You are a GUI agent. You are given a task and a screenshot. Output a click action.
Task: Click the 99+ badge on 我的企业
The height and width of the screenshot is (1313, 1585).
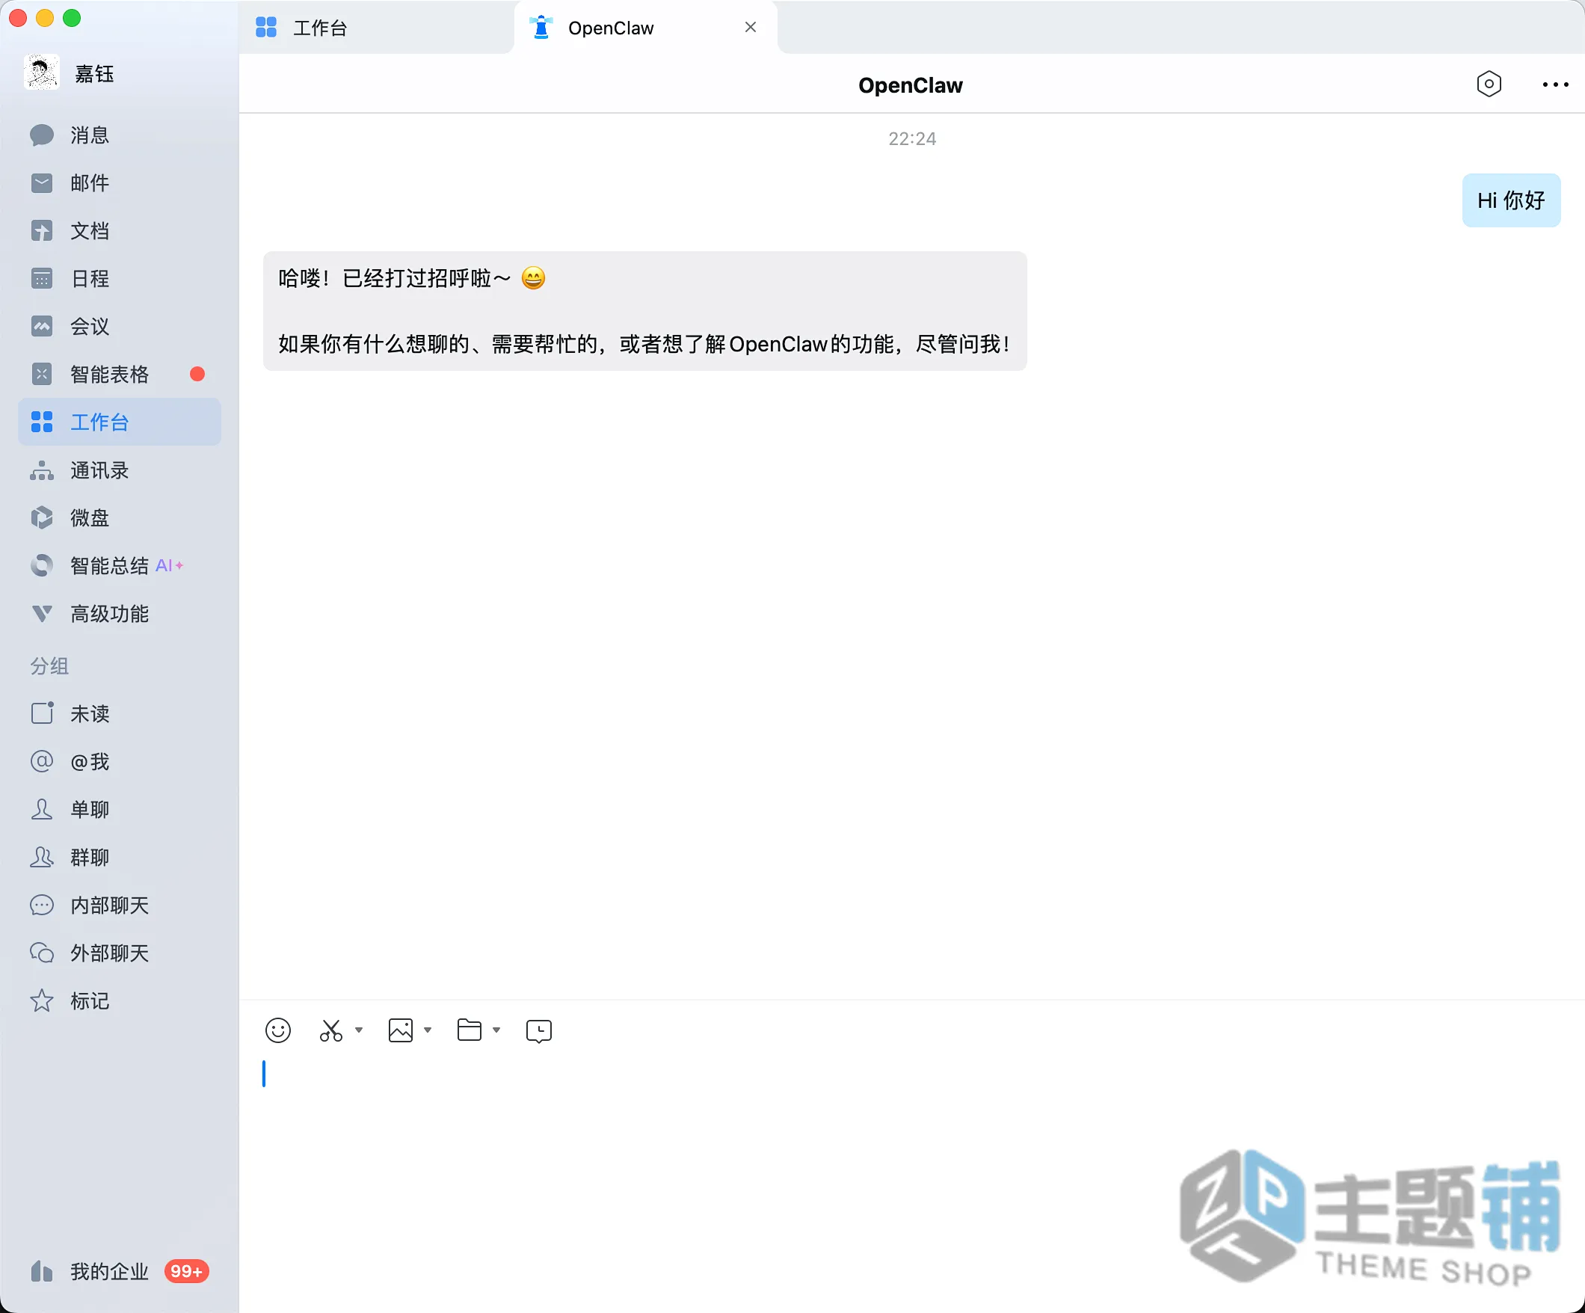click(x=186, y=1271)
